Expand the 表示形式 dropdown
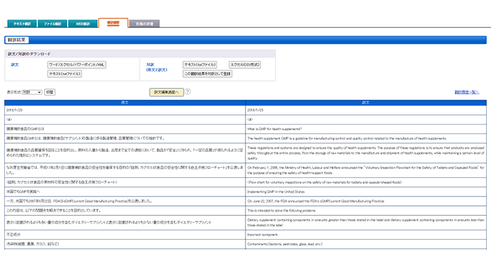491x267 pixels. tap(32, 93)
